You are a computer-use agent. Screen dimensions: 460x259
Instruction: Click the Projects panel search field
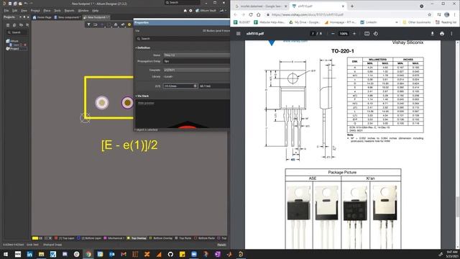(x=17, y=32)
